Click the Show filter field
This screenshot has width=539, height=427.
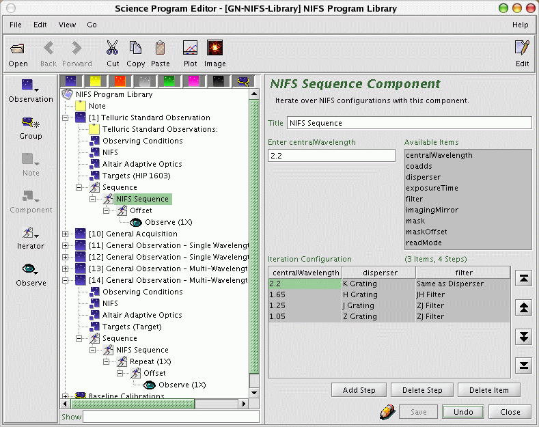tap(171, 417)
